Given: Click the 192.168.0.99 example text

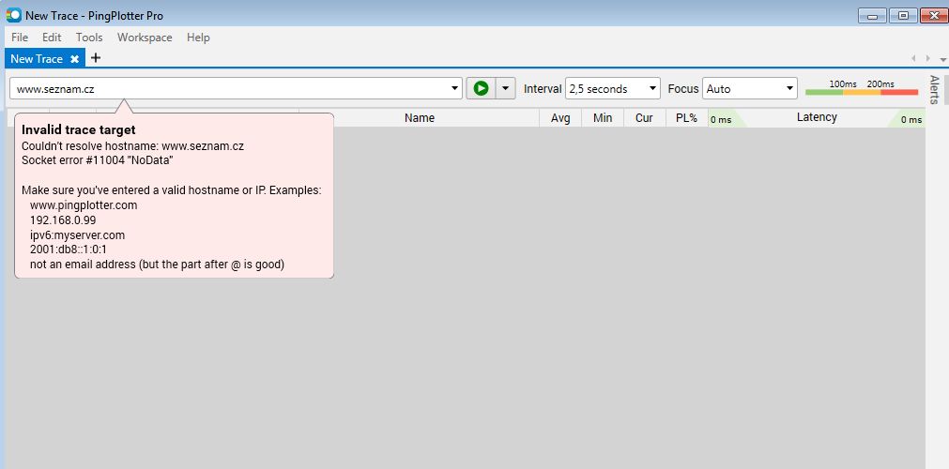Looking at the screenshot, I should click(x=63, y=220).
